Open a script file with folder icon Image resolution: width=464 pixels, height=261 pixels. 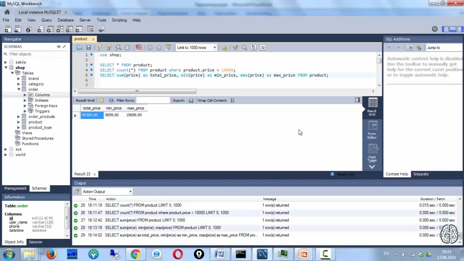pyautogui.click(x=79, y=47)
